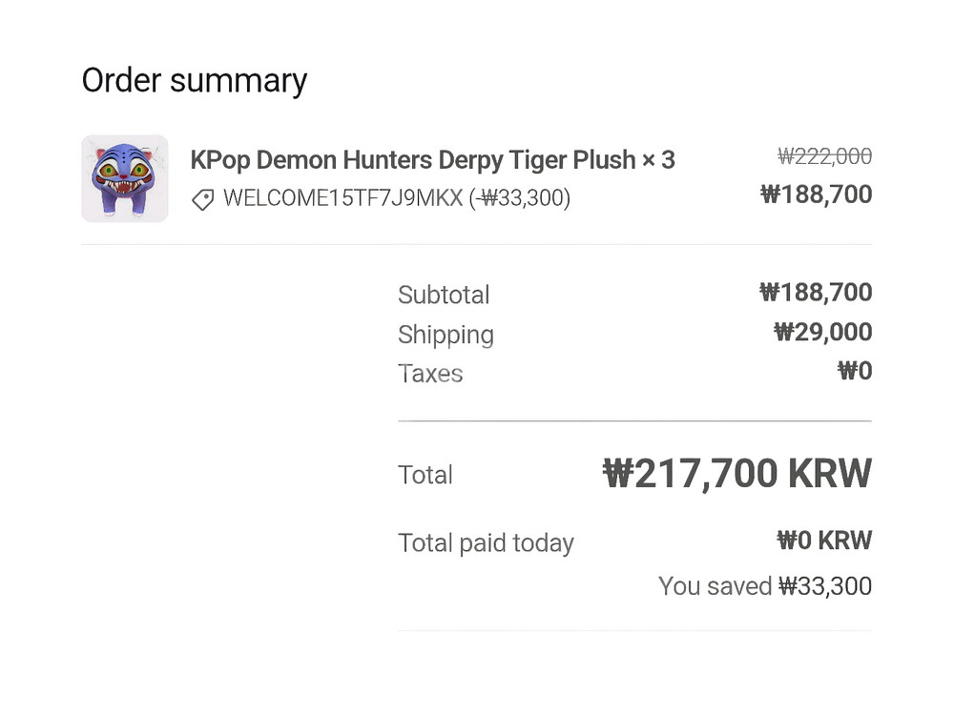Image resolution: width=954 pixels, height=715 pixels.
Task: Click the × 3 quantity in title
Action: click(x=658, y=160)
